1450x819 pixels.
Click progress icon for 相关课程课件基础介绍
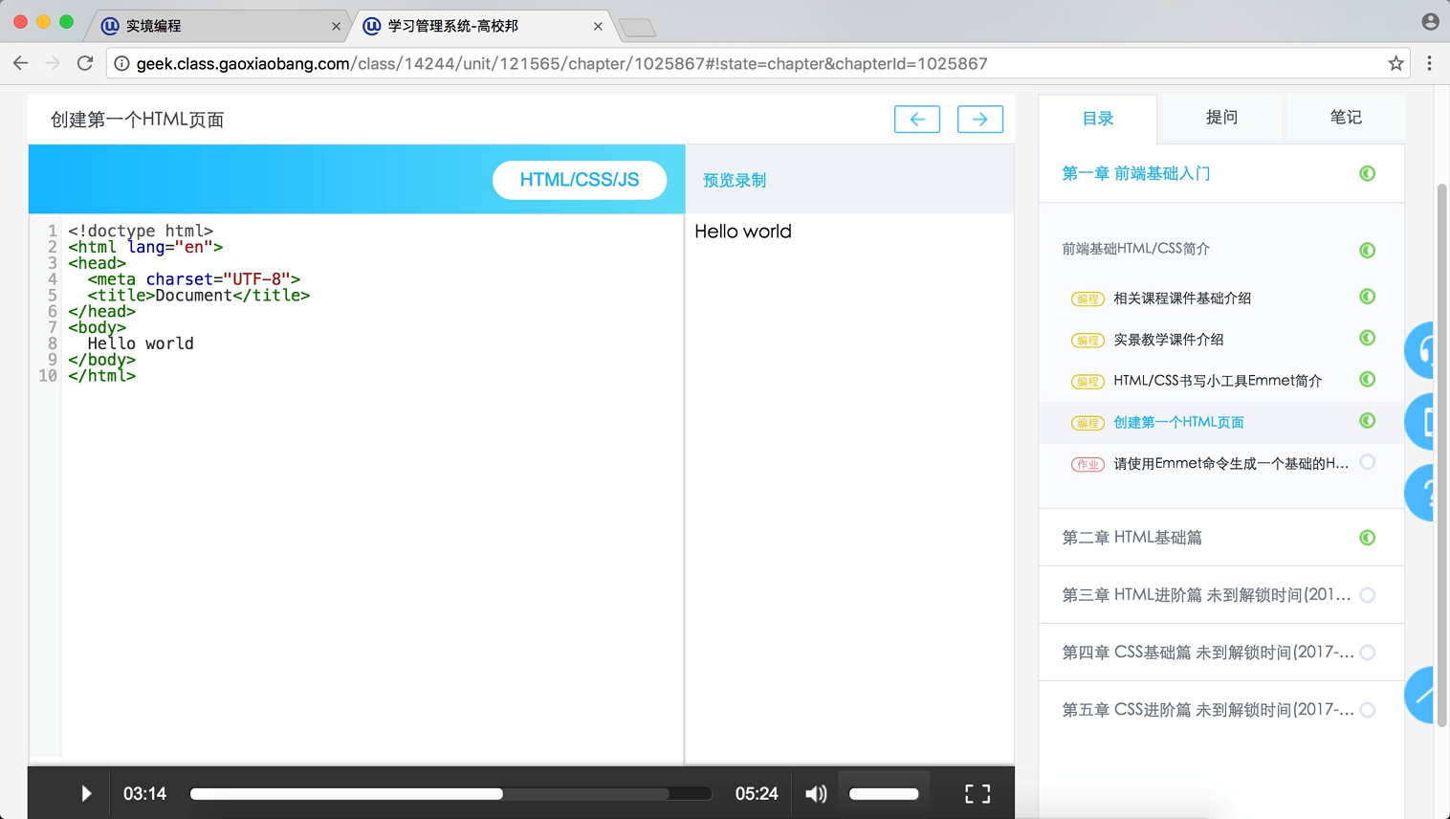[x=1368, y=297]
